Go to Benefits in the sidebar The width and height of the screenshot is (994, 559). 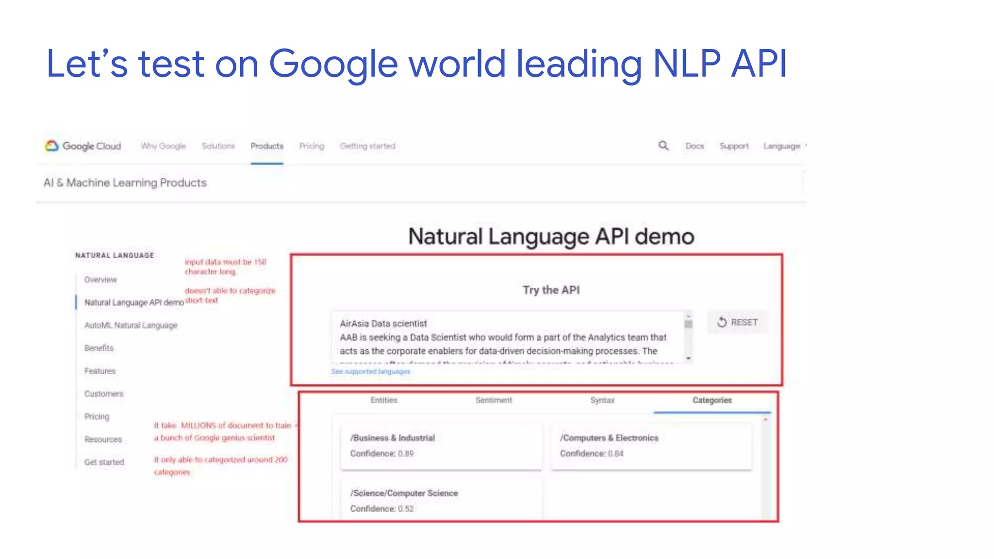99,348
